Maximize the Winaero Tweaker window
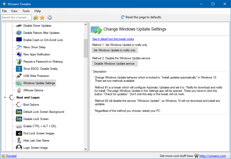This screenshot has height=159, width=231. [x=213, y=4]
